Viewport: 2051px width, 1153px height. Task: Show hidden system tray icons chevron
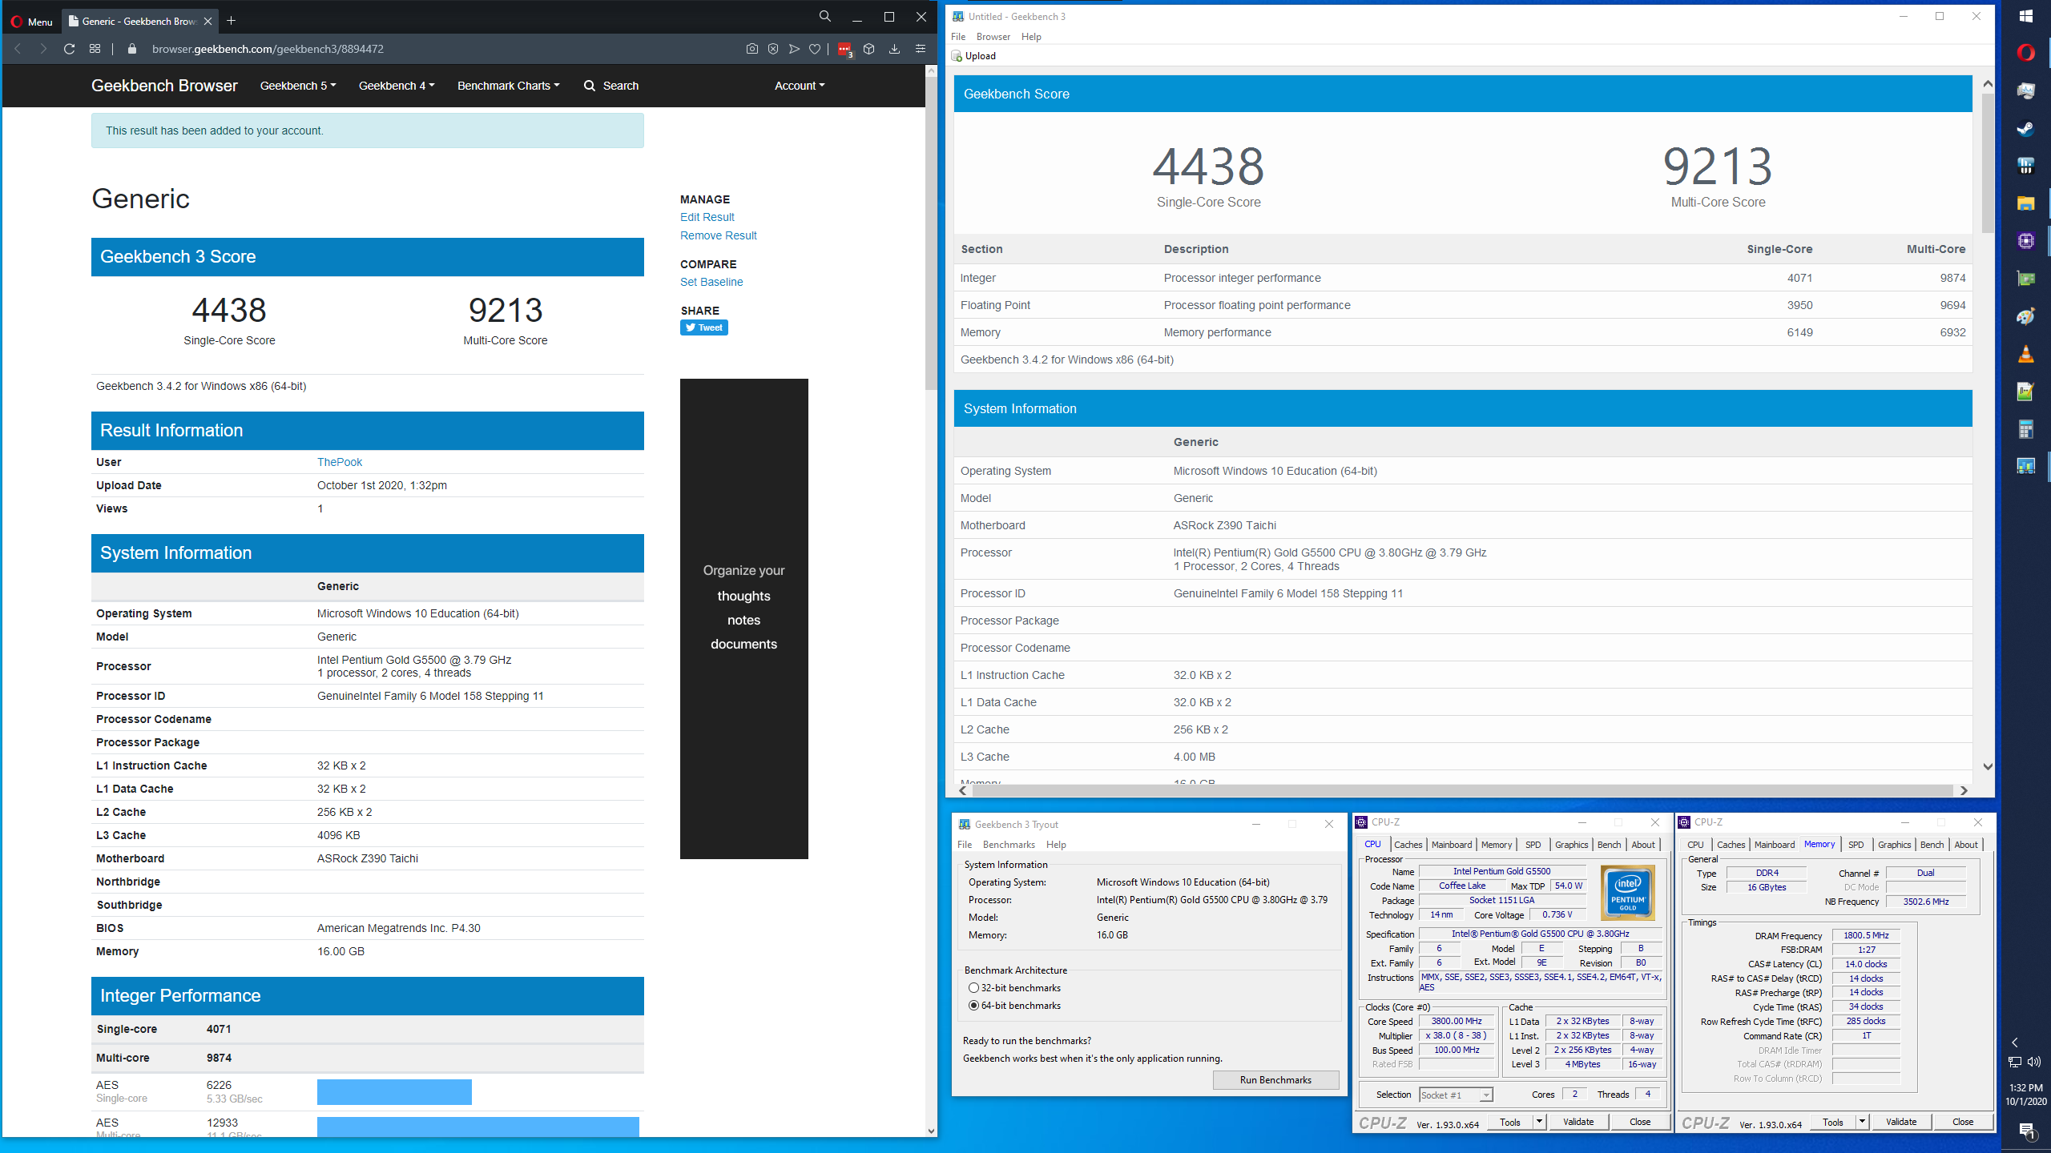tap(2016, 1043)
